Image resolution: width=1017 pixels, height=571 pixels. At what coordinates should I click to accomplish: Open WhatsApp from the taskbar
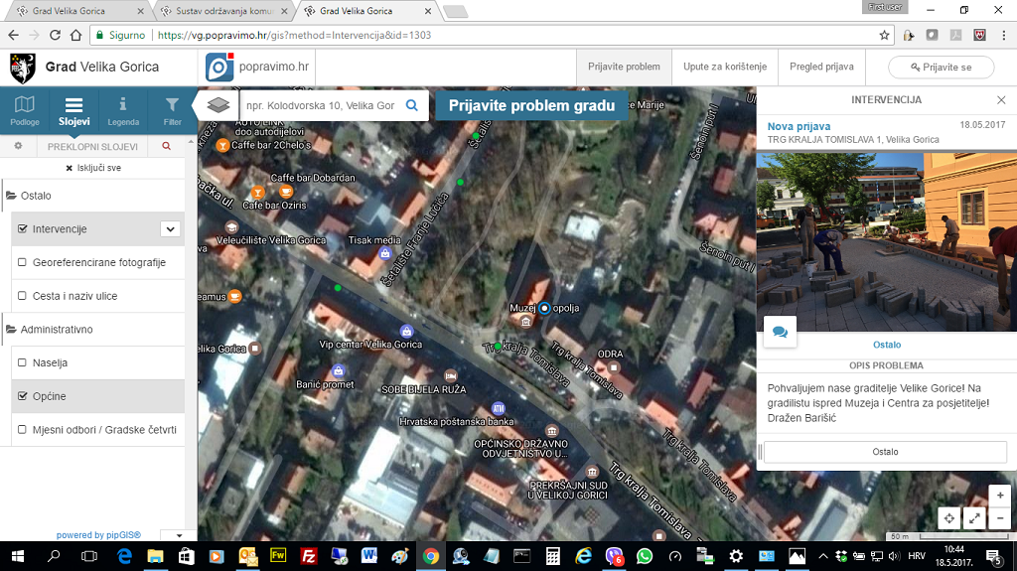(x=644, y=556)
